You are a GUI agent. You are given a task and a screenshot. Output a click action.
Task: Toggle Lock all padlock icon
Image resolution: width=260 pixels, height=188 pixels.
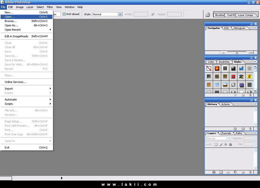pyautogui.click(x=231, y=145)
